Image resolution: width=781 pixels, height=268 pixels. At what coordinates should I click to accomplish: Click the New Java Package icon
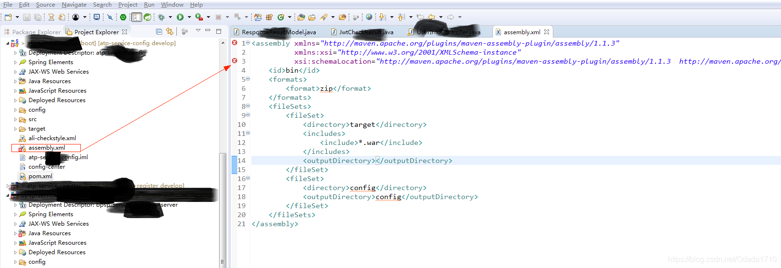click(269, 17)
